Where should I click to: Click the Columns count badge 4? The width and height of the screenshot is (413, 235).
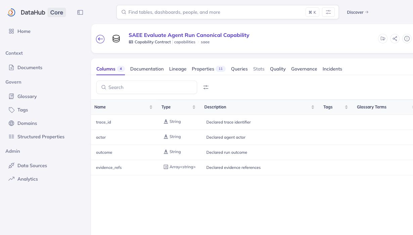[x=121, y=69]
